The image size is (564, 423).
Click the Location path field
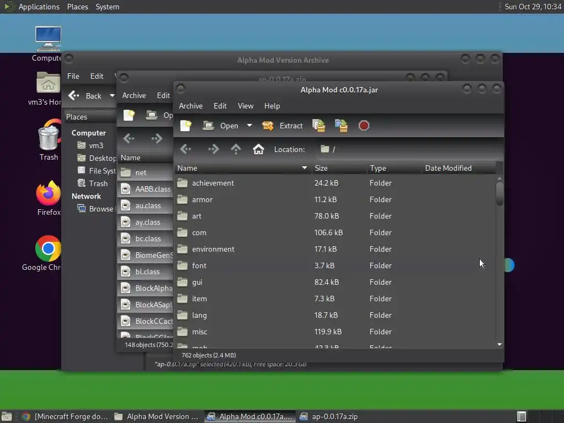[409, 149]
